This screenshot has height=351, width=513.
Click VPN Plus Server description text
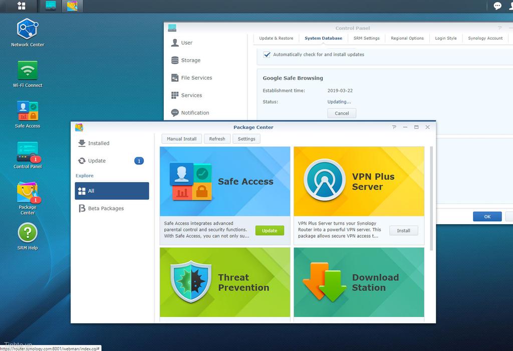pos(339,230)
